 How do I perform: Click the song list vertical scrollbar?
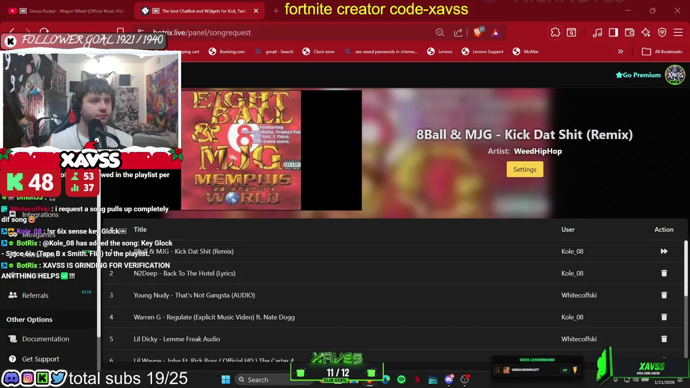686,268
